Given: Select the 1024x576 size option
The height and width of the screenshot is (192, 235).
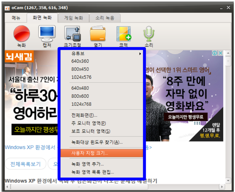Looking at the screenshot, I should pos(102,77).
